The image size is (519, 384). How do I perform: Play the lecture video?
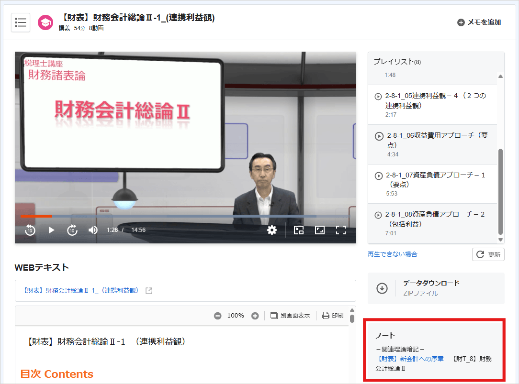[51, 230]
